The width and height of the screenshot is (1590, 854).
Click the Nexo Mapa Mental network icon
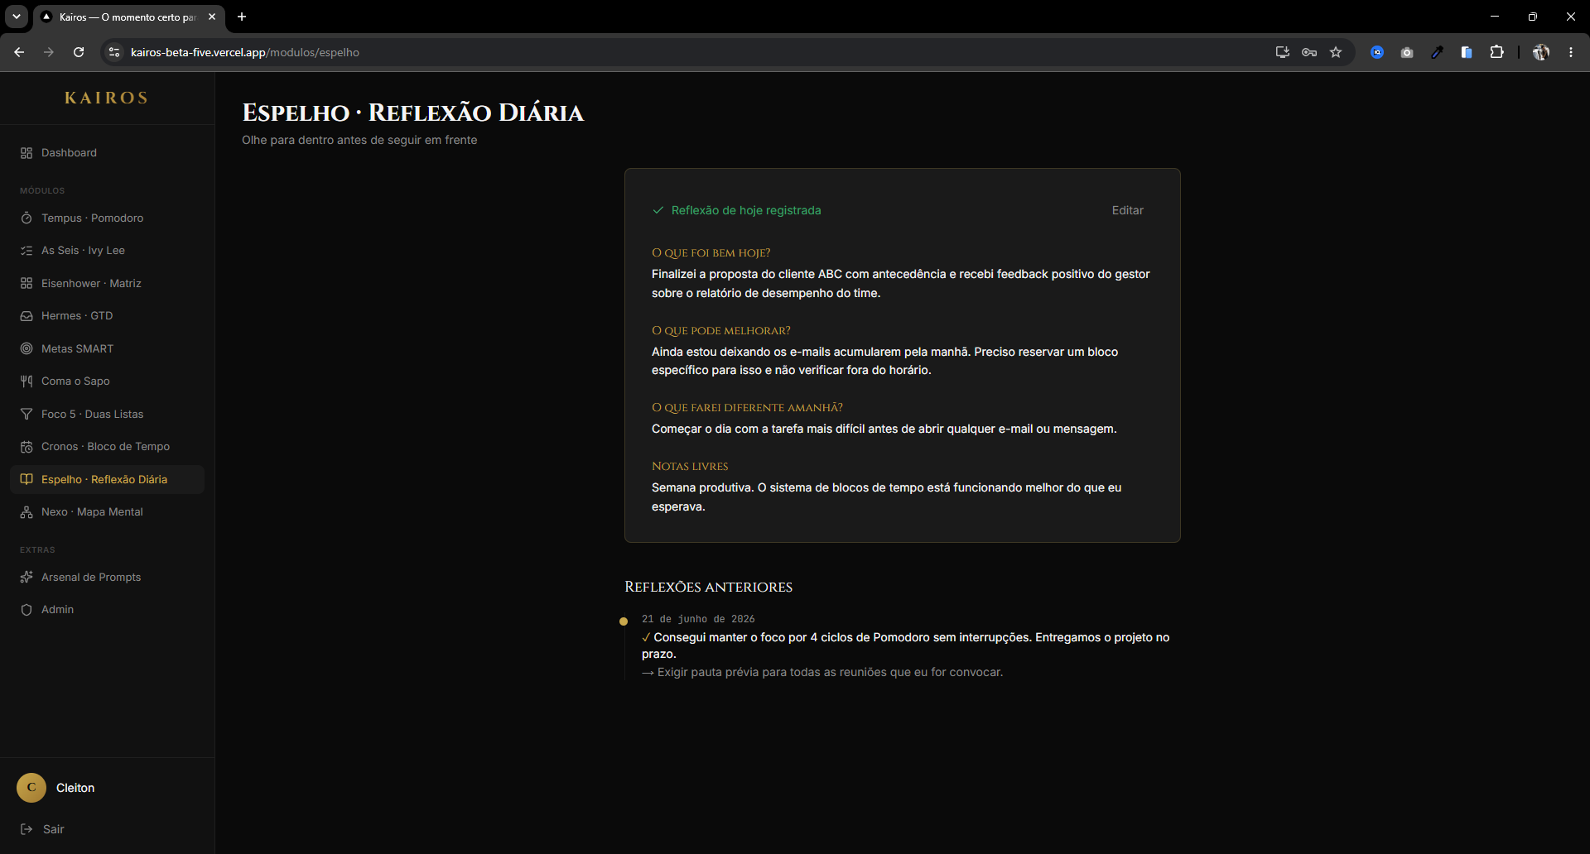click(26, 512)
